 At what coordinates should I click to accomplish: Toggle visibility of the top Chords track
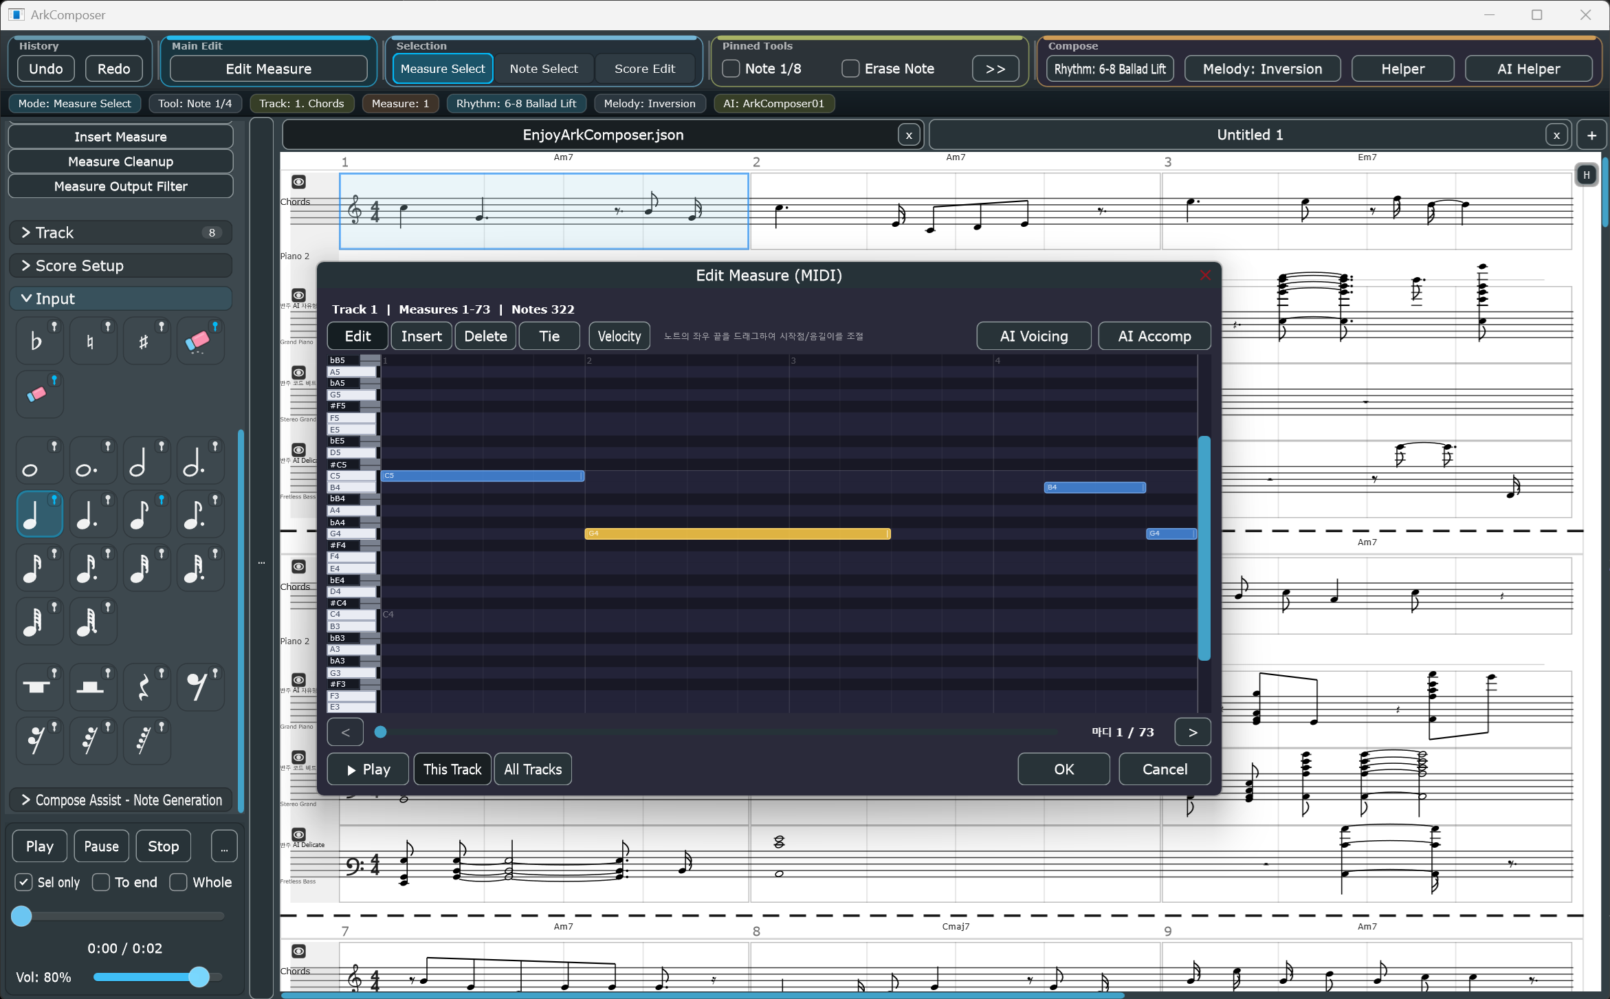[298, 182]
